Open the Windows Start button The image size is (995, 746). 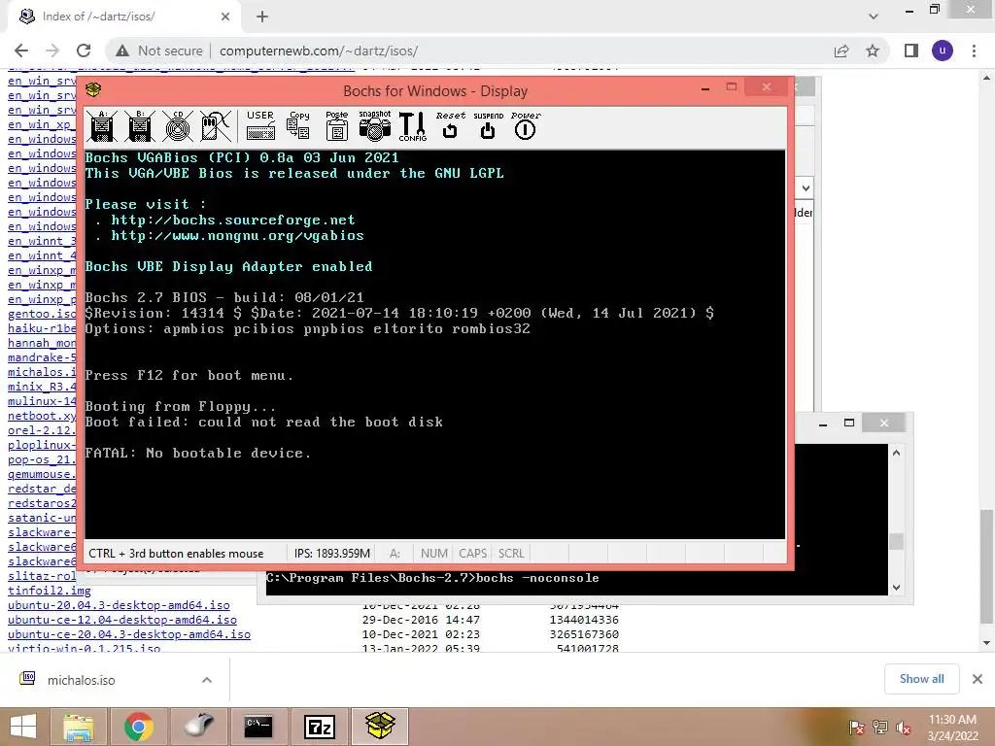23,727
